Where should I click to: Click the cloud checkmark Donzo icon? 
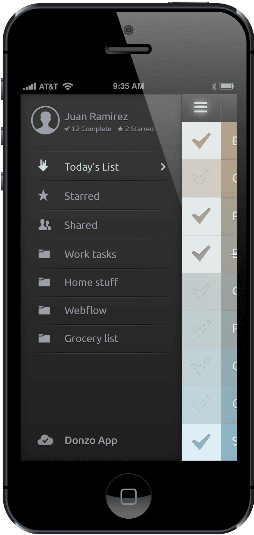(45, 440)
